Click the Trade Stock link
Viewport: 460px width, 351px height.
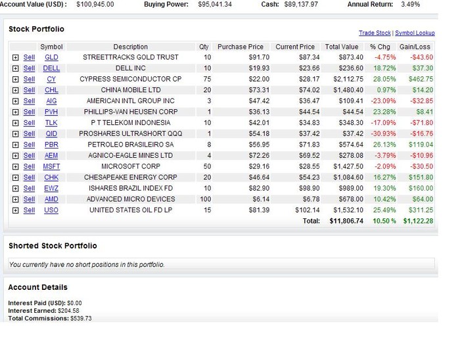point(375,33)
